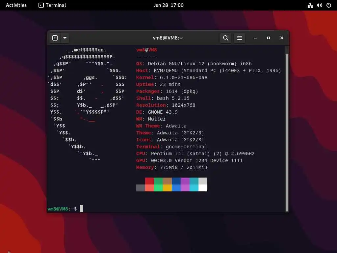Viewport: 337px width, 253px height.
Task: Click the Host line KVM/QEMU
Action: pos(208,70)
